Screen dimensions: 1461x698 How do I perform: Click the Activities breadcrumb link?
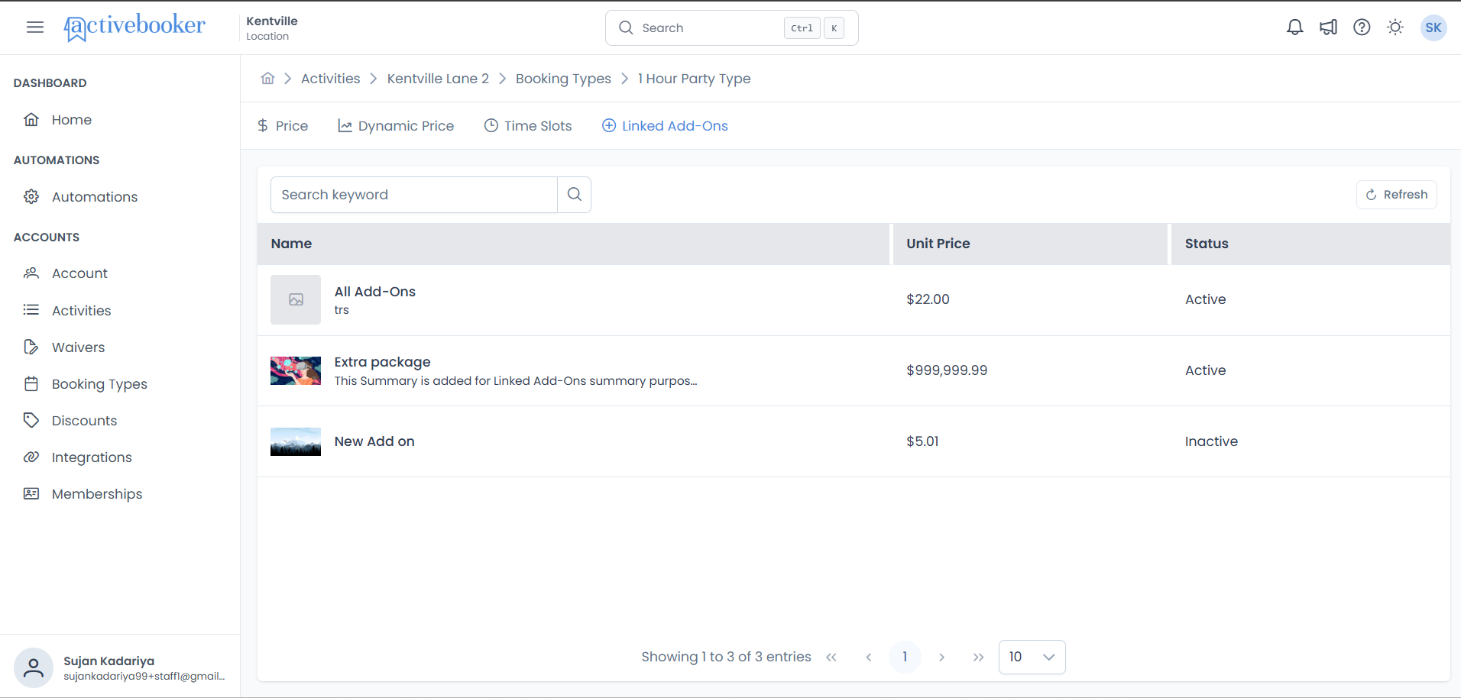click(x=330, y=79)
